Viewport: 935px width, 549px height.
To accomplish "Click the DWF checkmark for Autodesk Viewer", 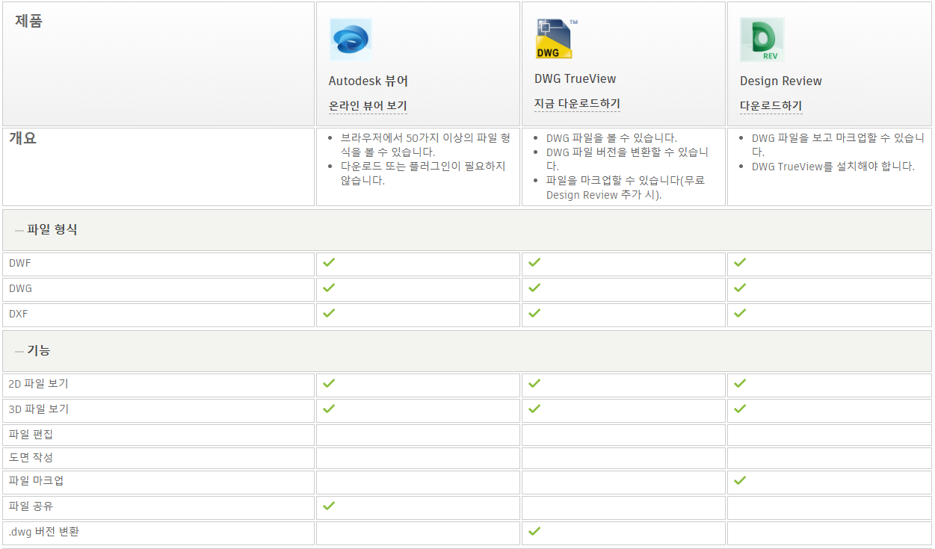I will click(x=328, y=262).
